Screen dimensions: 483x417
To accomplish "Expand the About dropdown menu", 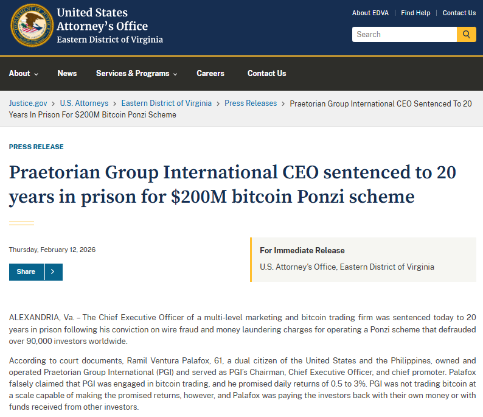I will point(24,74).
